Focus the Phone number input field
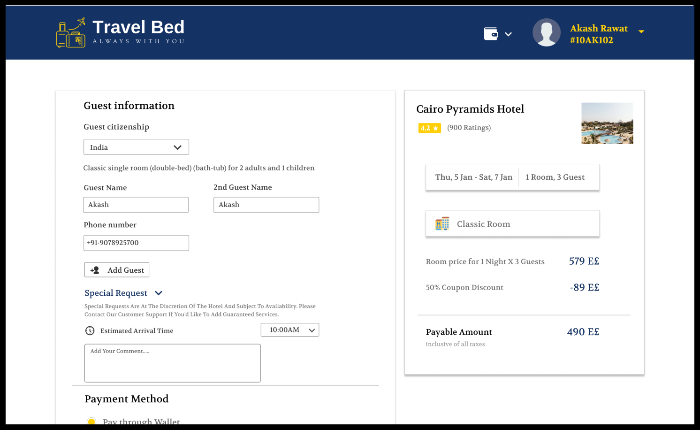The height and width of the screenshot is (430, 700). (136, 243)
